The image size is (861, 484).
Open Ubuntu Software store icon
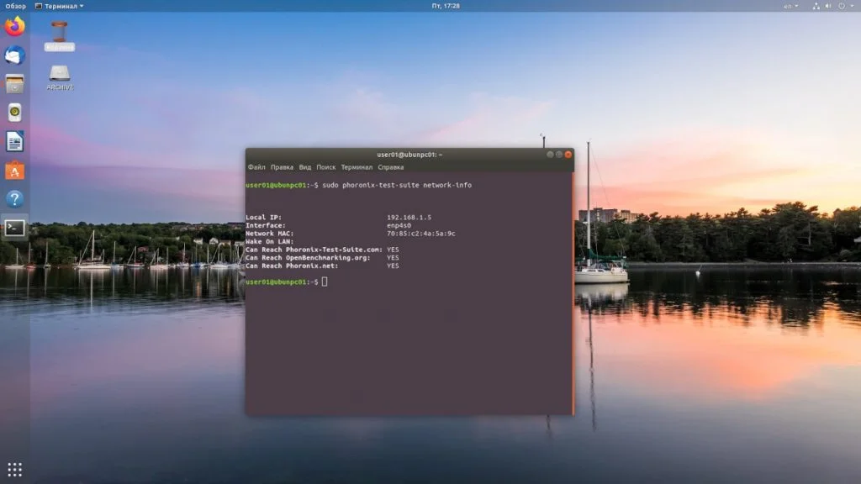pyautogui.click(x=14, y=170)
